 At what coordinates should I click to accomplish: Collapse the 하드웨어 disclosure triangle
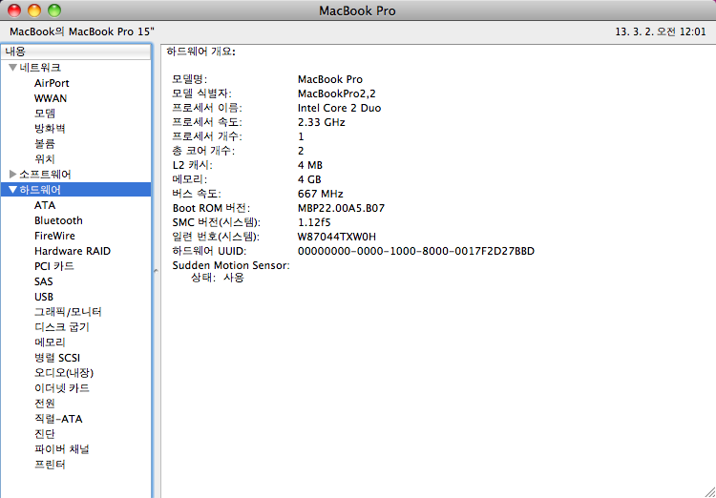coord(13,190)
